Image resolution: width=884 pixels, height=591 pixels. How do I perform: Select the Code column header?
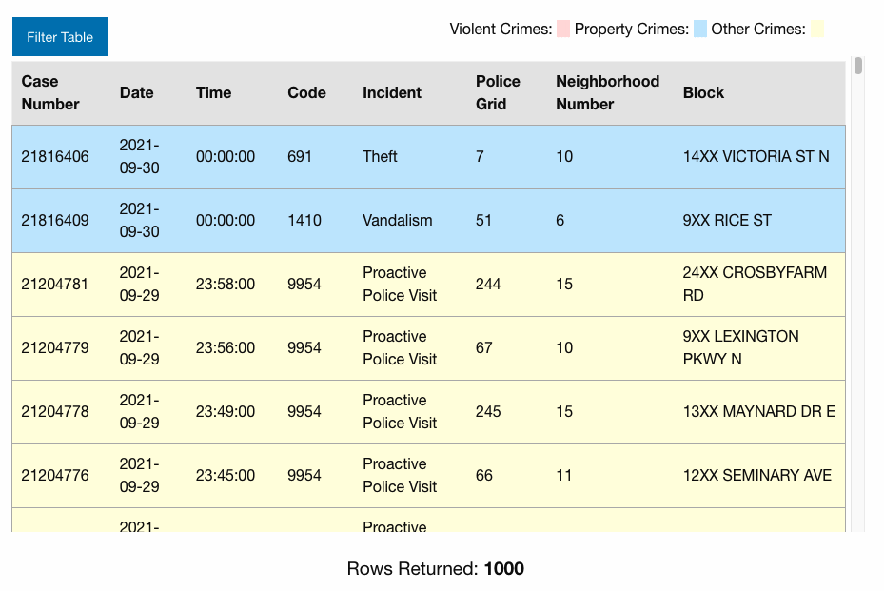306,93
